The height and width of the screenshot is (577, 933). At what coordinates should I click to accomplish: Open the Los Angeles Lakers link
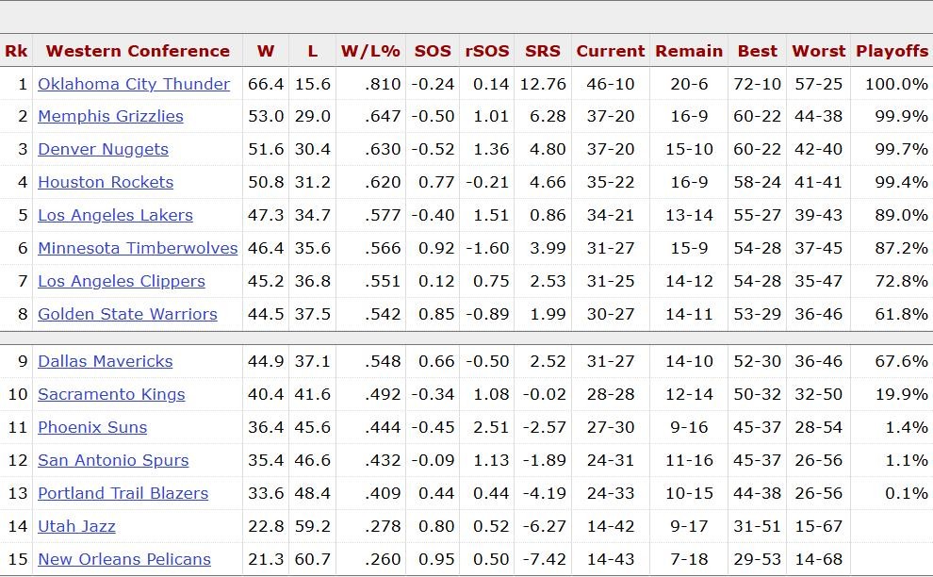tap(115, 215)
